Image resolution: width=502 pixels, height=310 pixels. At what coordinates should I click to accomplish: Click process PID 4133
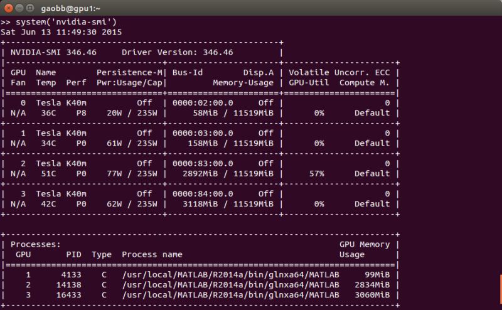[71, 275]
